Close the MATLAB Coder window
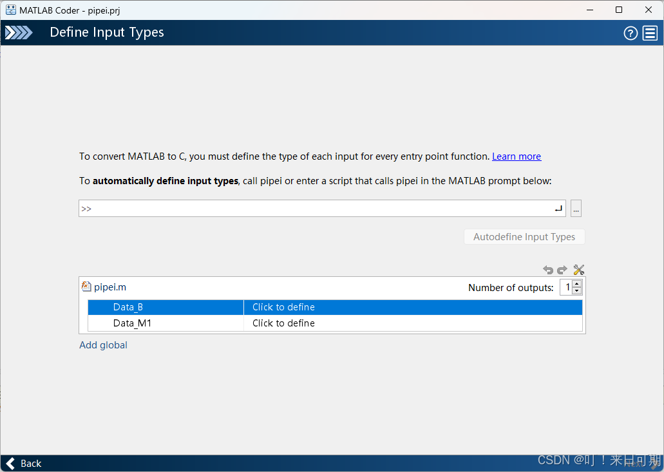 pos(649,10)
